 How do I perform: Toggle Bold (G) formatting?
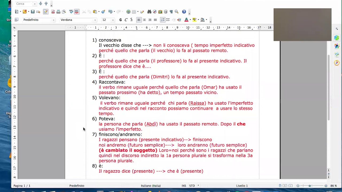121,20
